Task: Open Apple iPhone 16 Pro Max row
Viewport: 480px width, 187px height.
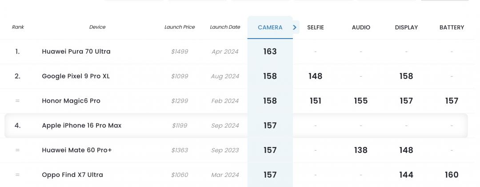Action: (81, 125)
